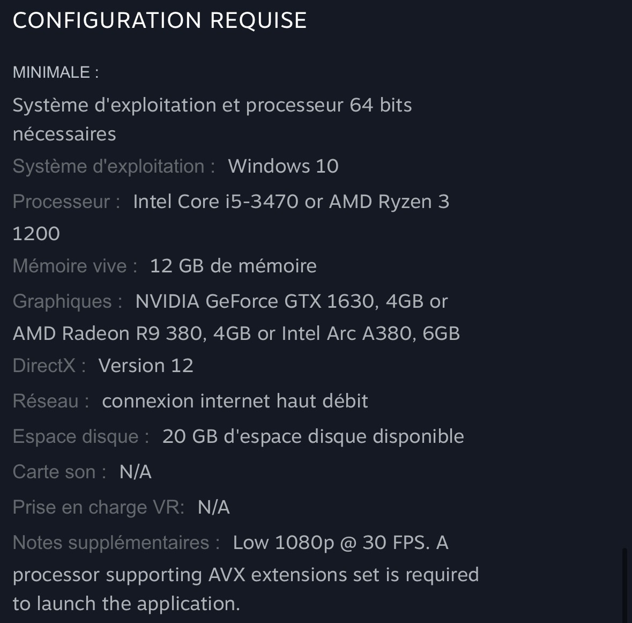Select the "Mémoire vive :" label
The height and width of the screenshot is (623, 632).
click(x=75, y=266)
